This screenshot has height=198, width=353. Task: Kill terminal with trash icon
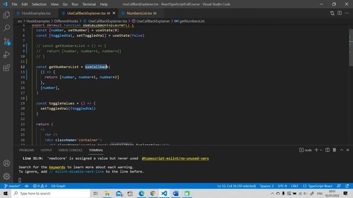(x=334, y=150)
